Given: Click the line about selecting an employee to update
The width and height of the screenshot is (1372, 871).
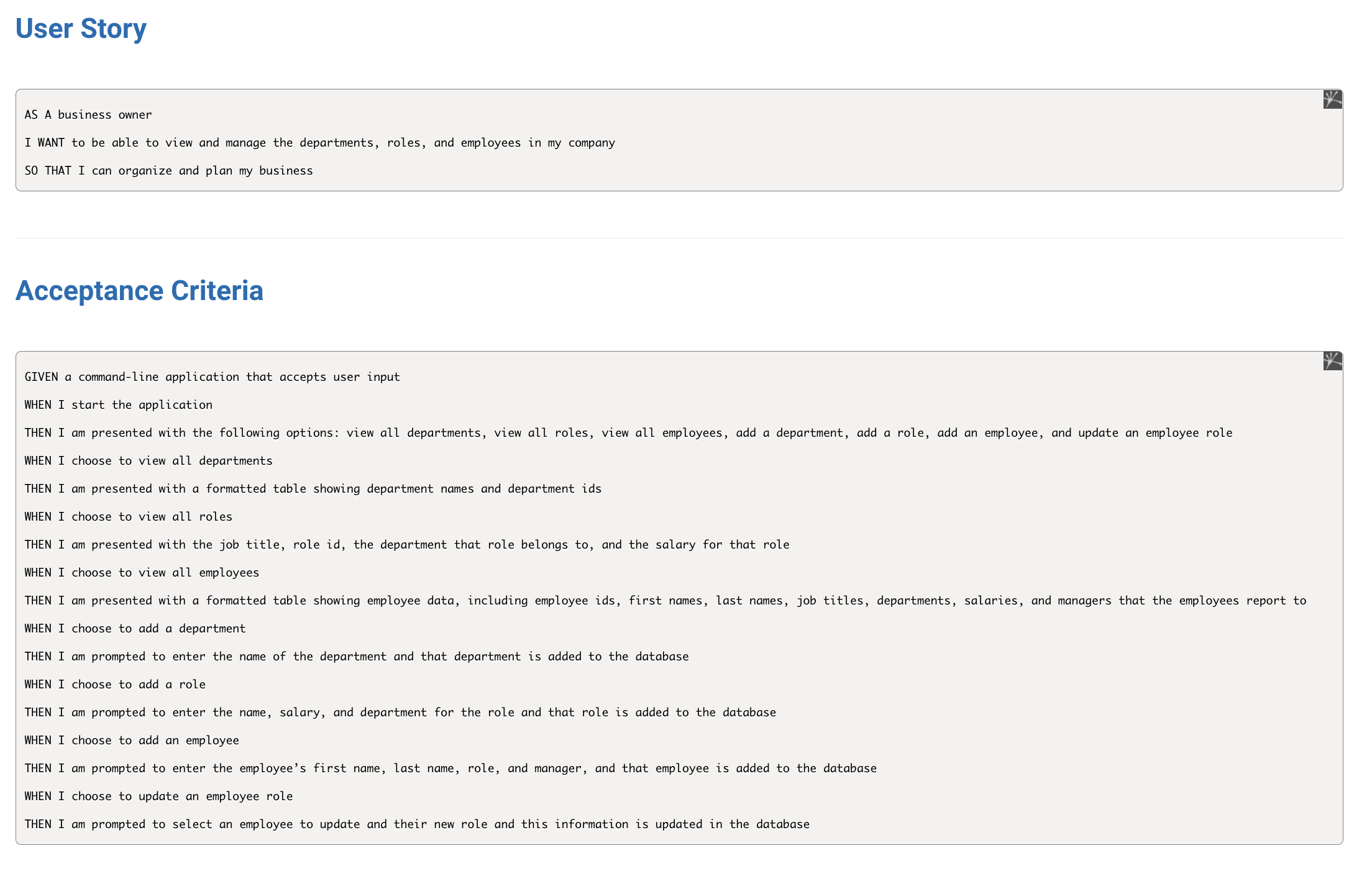Looking at the screenshot, I should (417, 824).
